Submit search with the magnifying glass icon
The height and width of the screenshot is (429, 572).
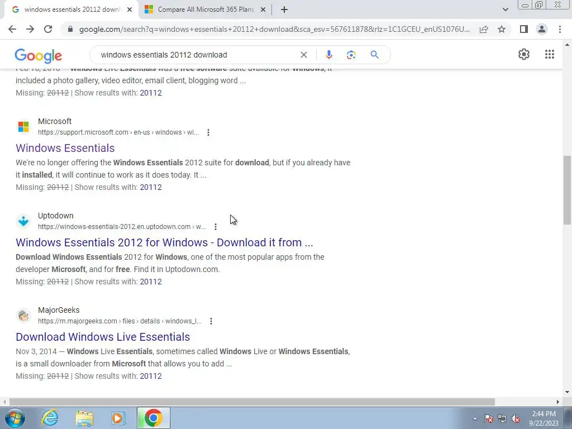tap(374, 55)
